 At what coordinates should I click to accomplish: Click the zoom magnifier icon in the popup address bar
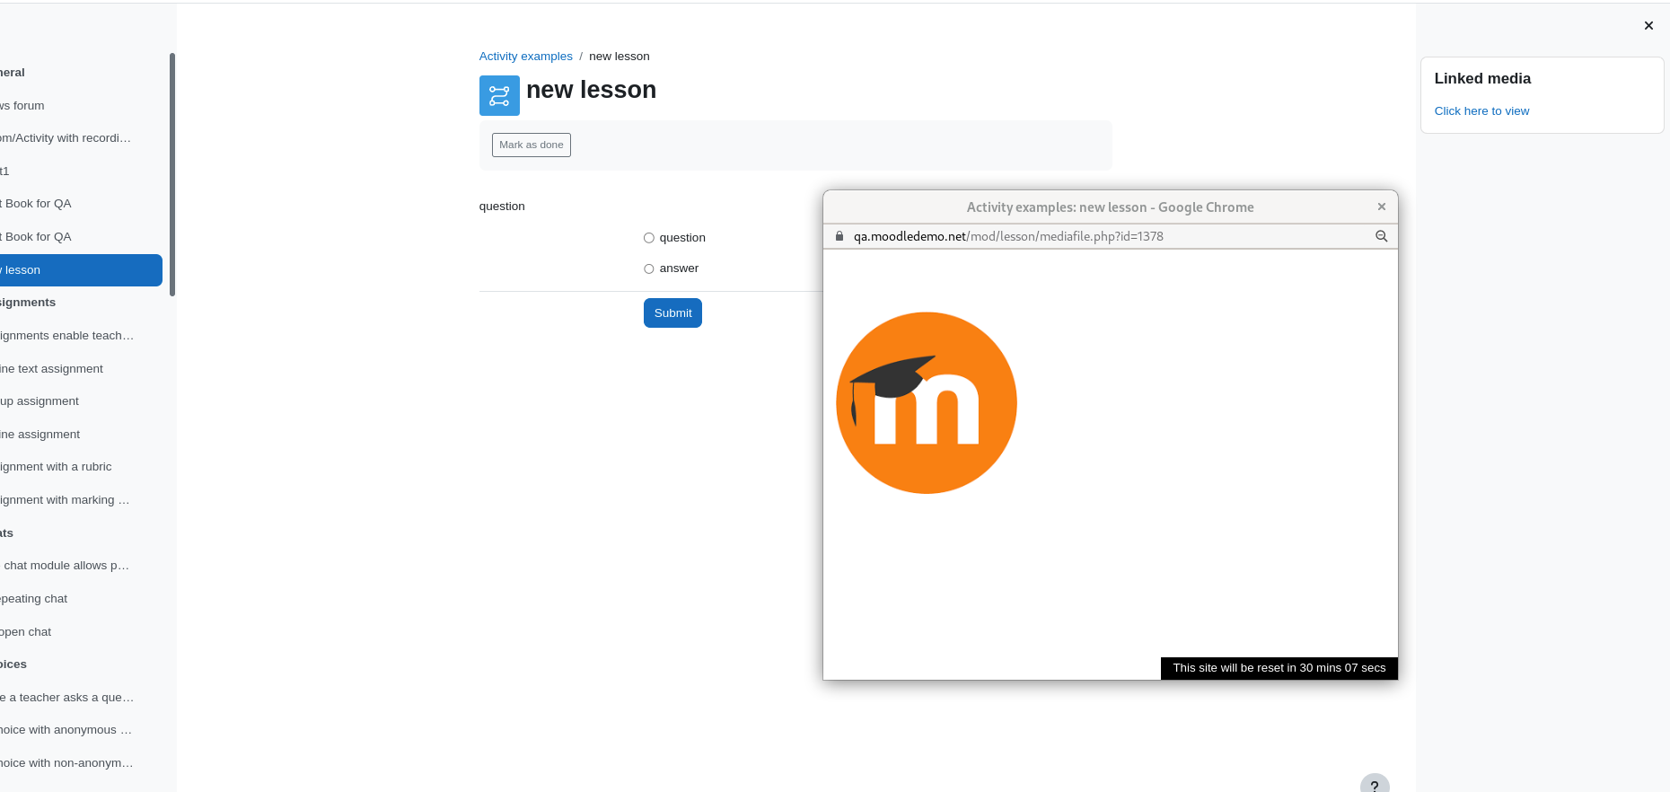coord(1382,236)
